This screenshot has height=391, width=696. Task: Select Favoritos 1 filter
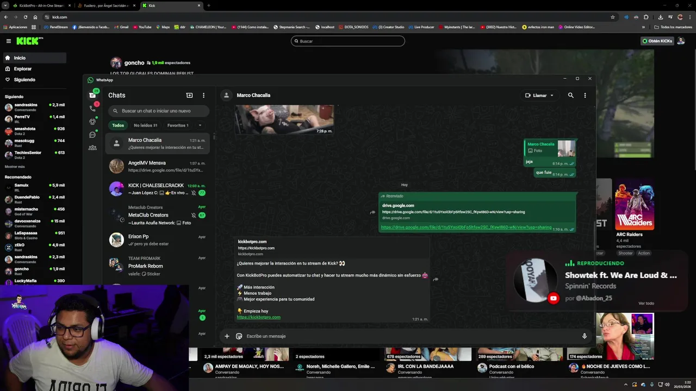[178, 125]
